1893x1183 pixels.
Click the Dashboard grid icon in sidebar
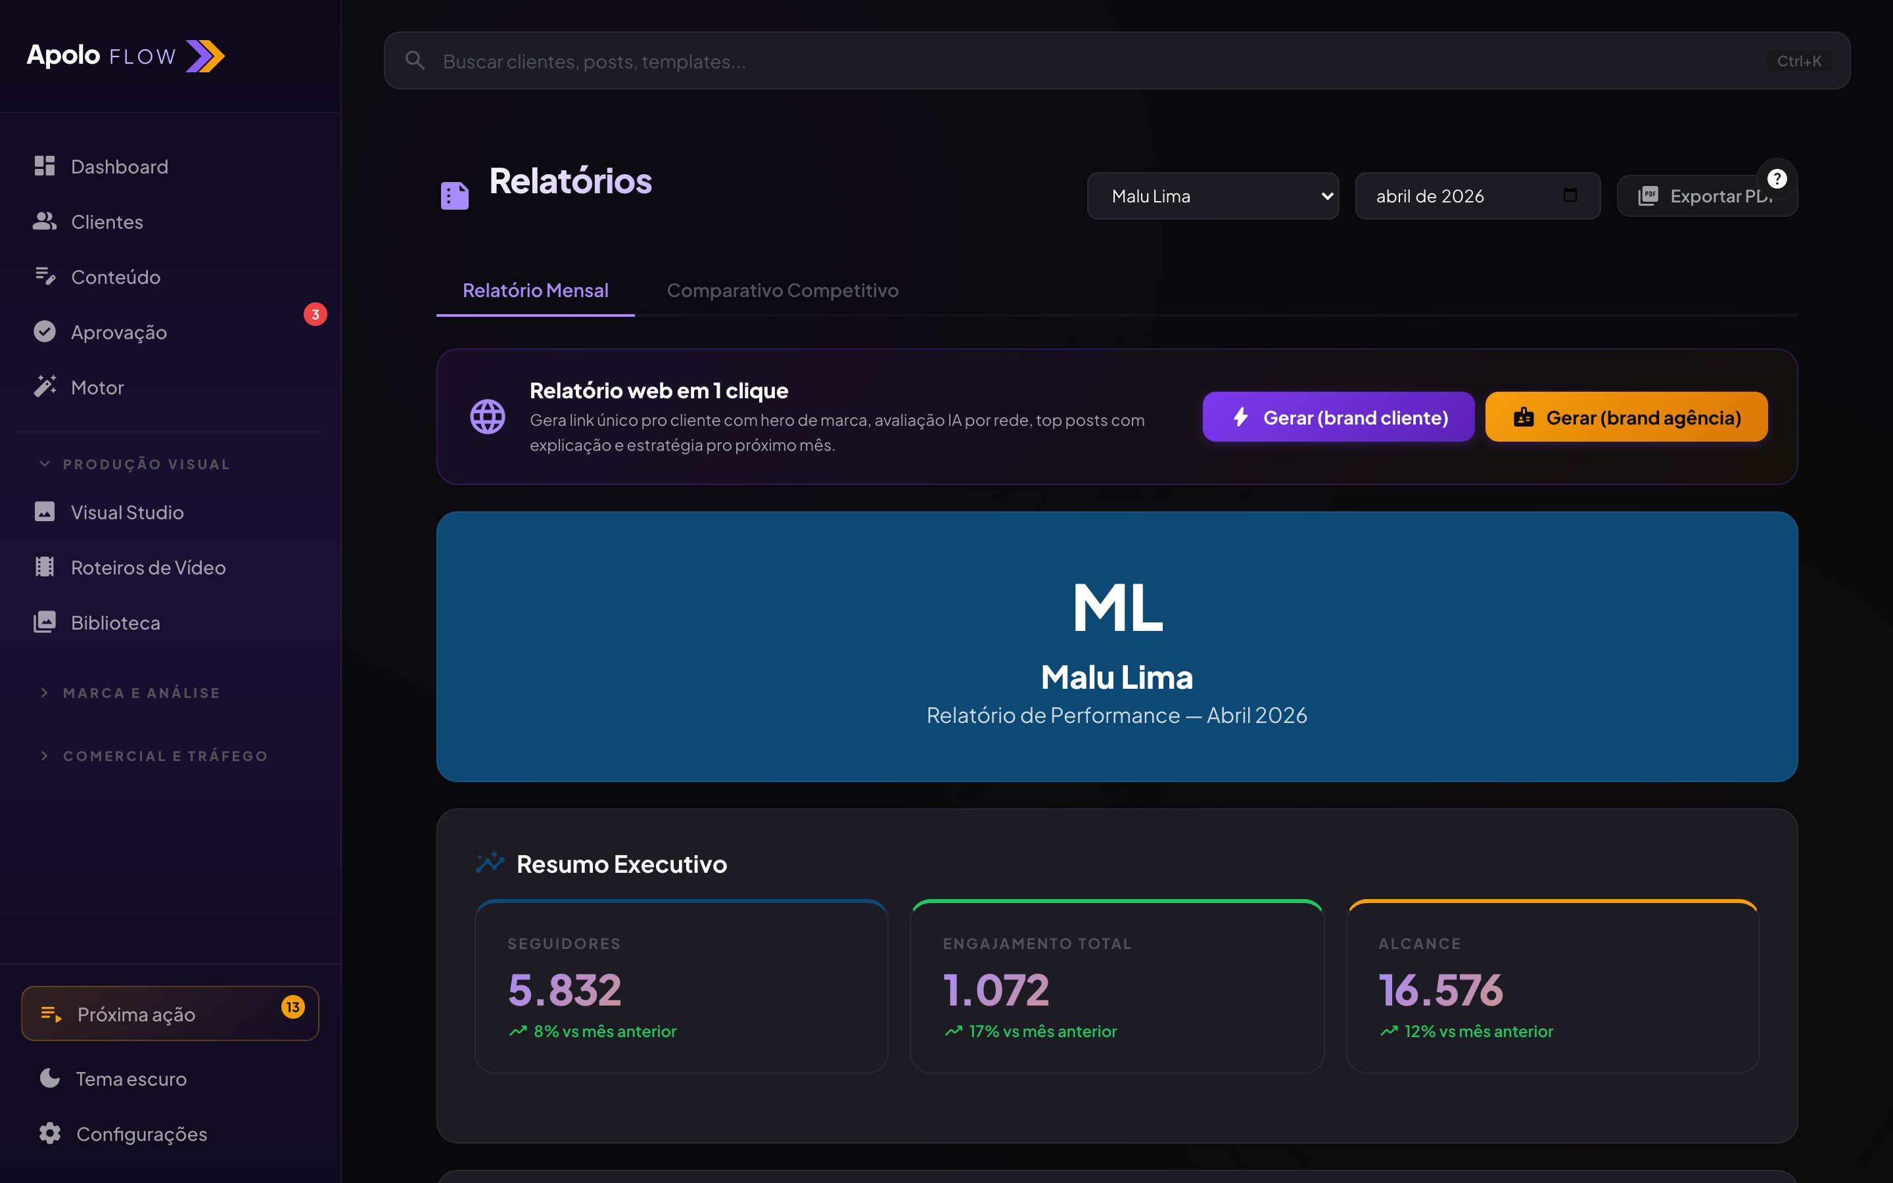45,166
